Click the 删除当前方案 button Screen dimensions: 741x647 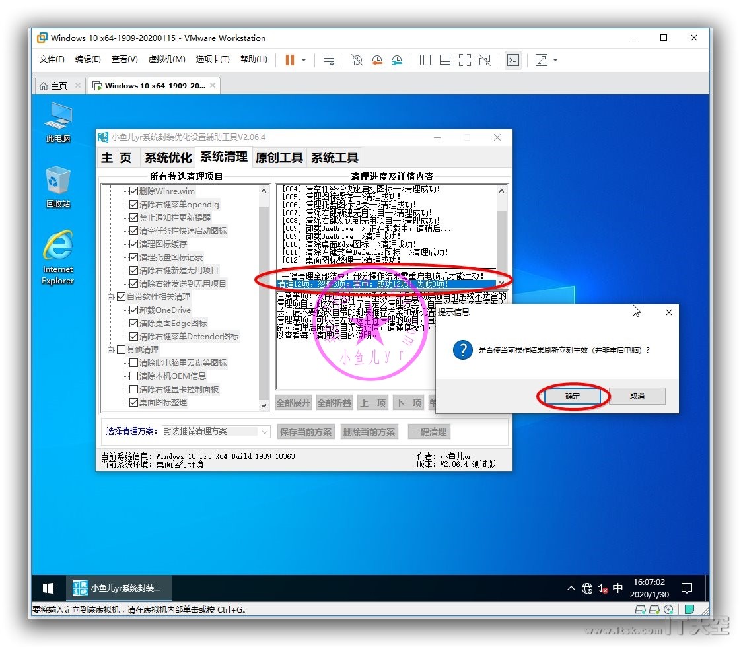(369, 432)
